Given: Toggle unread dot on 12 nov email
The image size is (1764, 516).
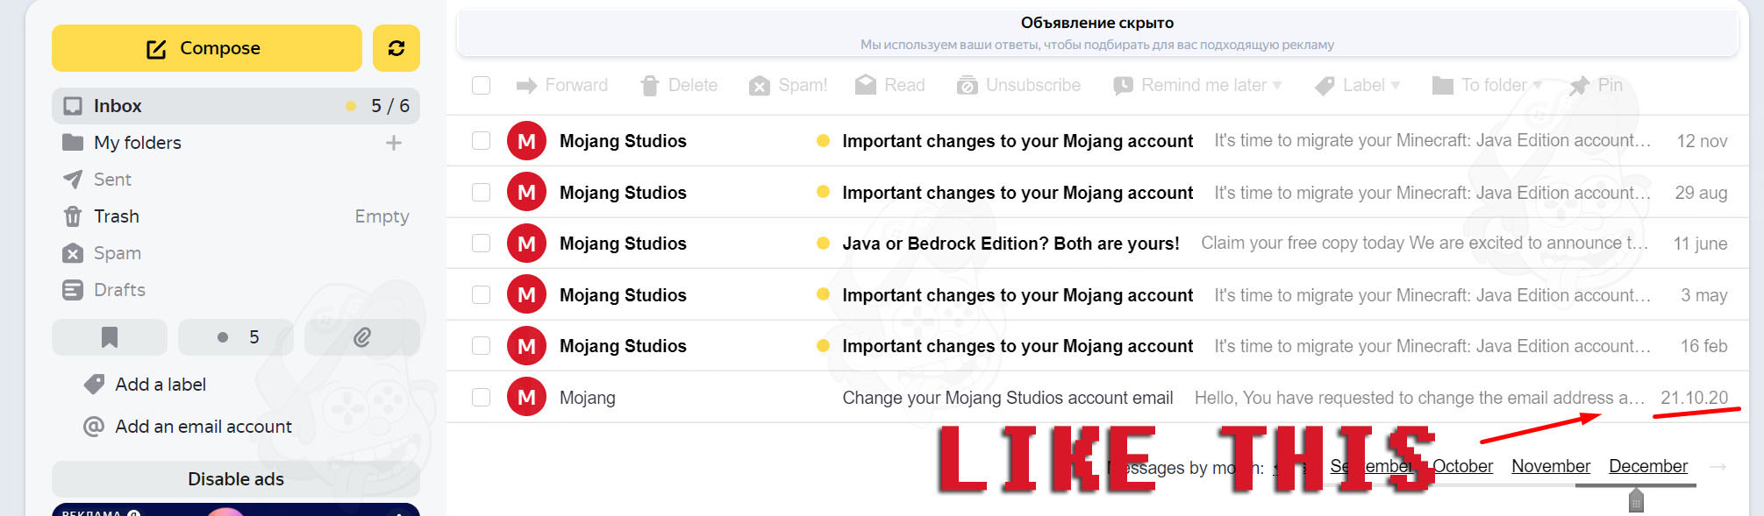Looking at the screenshot, I should pos(823,141).
